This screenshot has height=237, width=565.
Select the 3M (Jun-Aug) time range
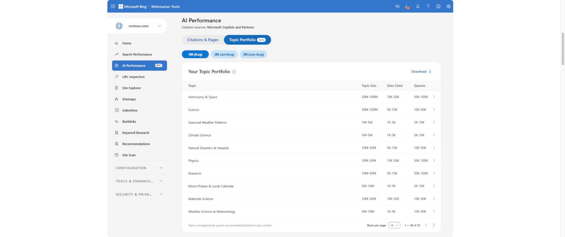click(253, 54)
